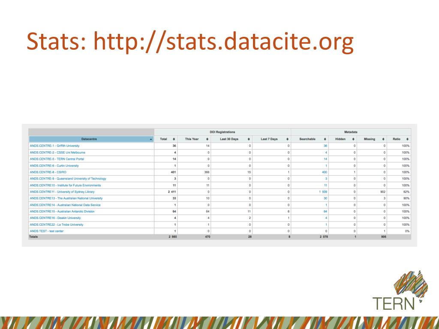The height and width of the screenshot is (329, 439).
Task: Click the Searchable value 400 for CSIRO
Action: (x=325, y=172)
